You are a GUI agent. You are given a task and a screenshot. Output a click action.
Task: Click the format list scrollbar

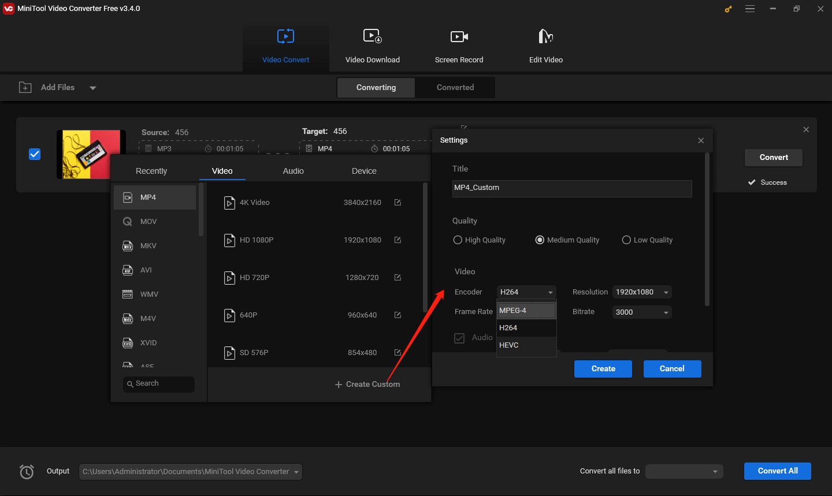click(201, 210)
